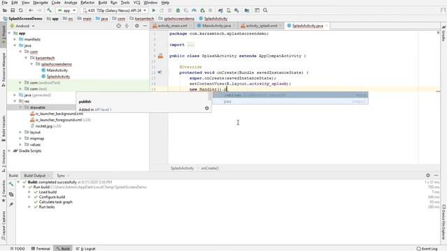Viewport: 447px width, 251px height.
Task: Open Project Structure toolbar icon
Action: tap(247, 10)
